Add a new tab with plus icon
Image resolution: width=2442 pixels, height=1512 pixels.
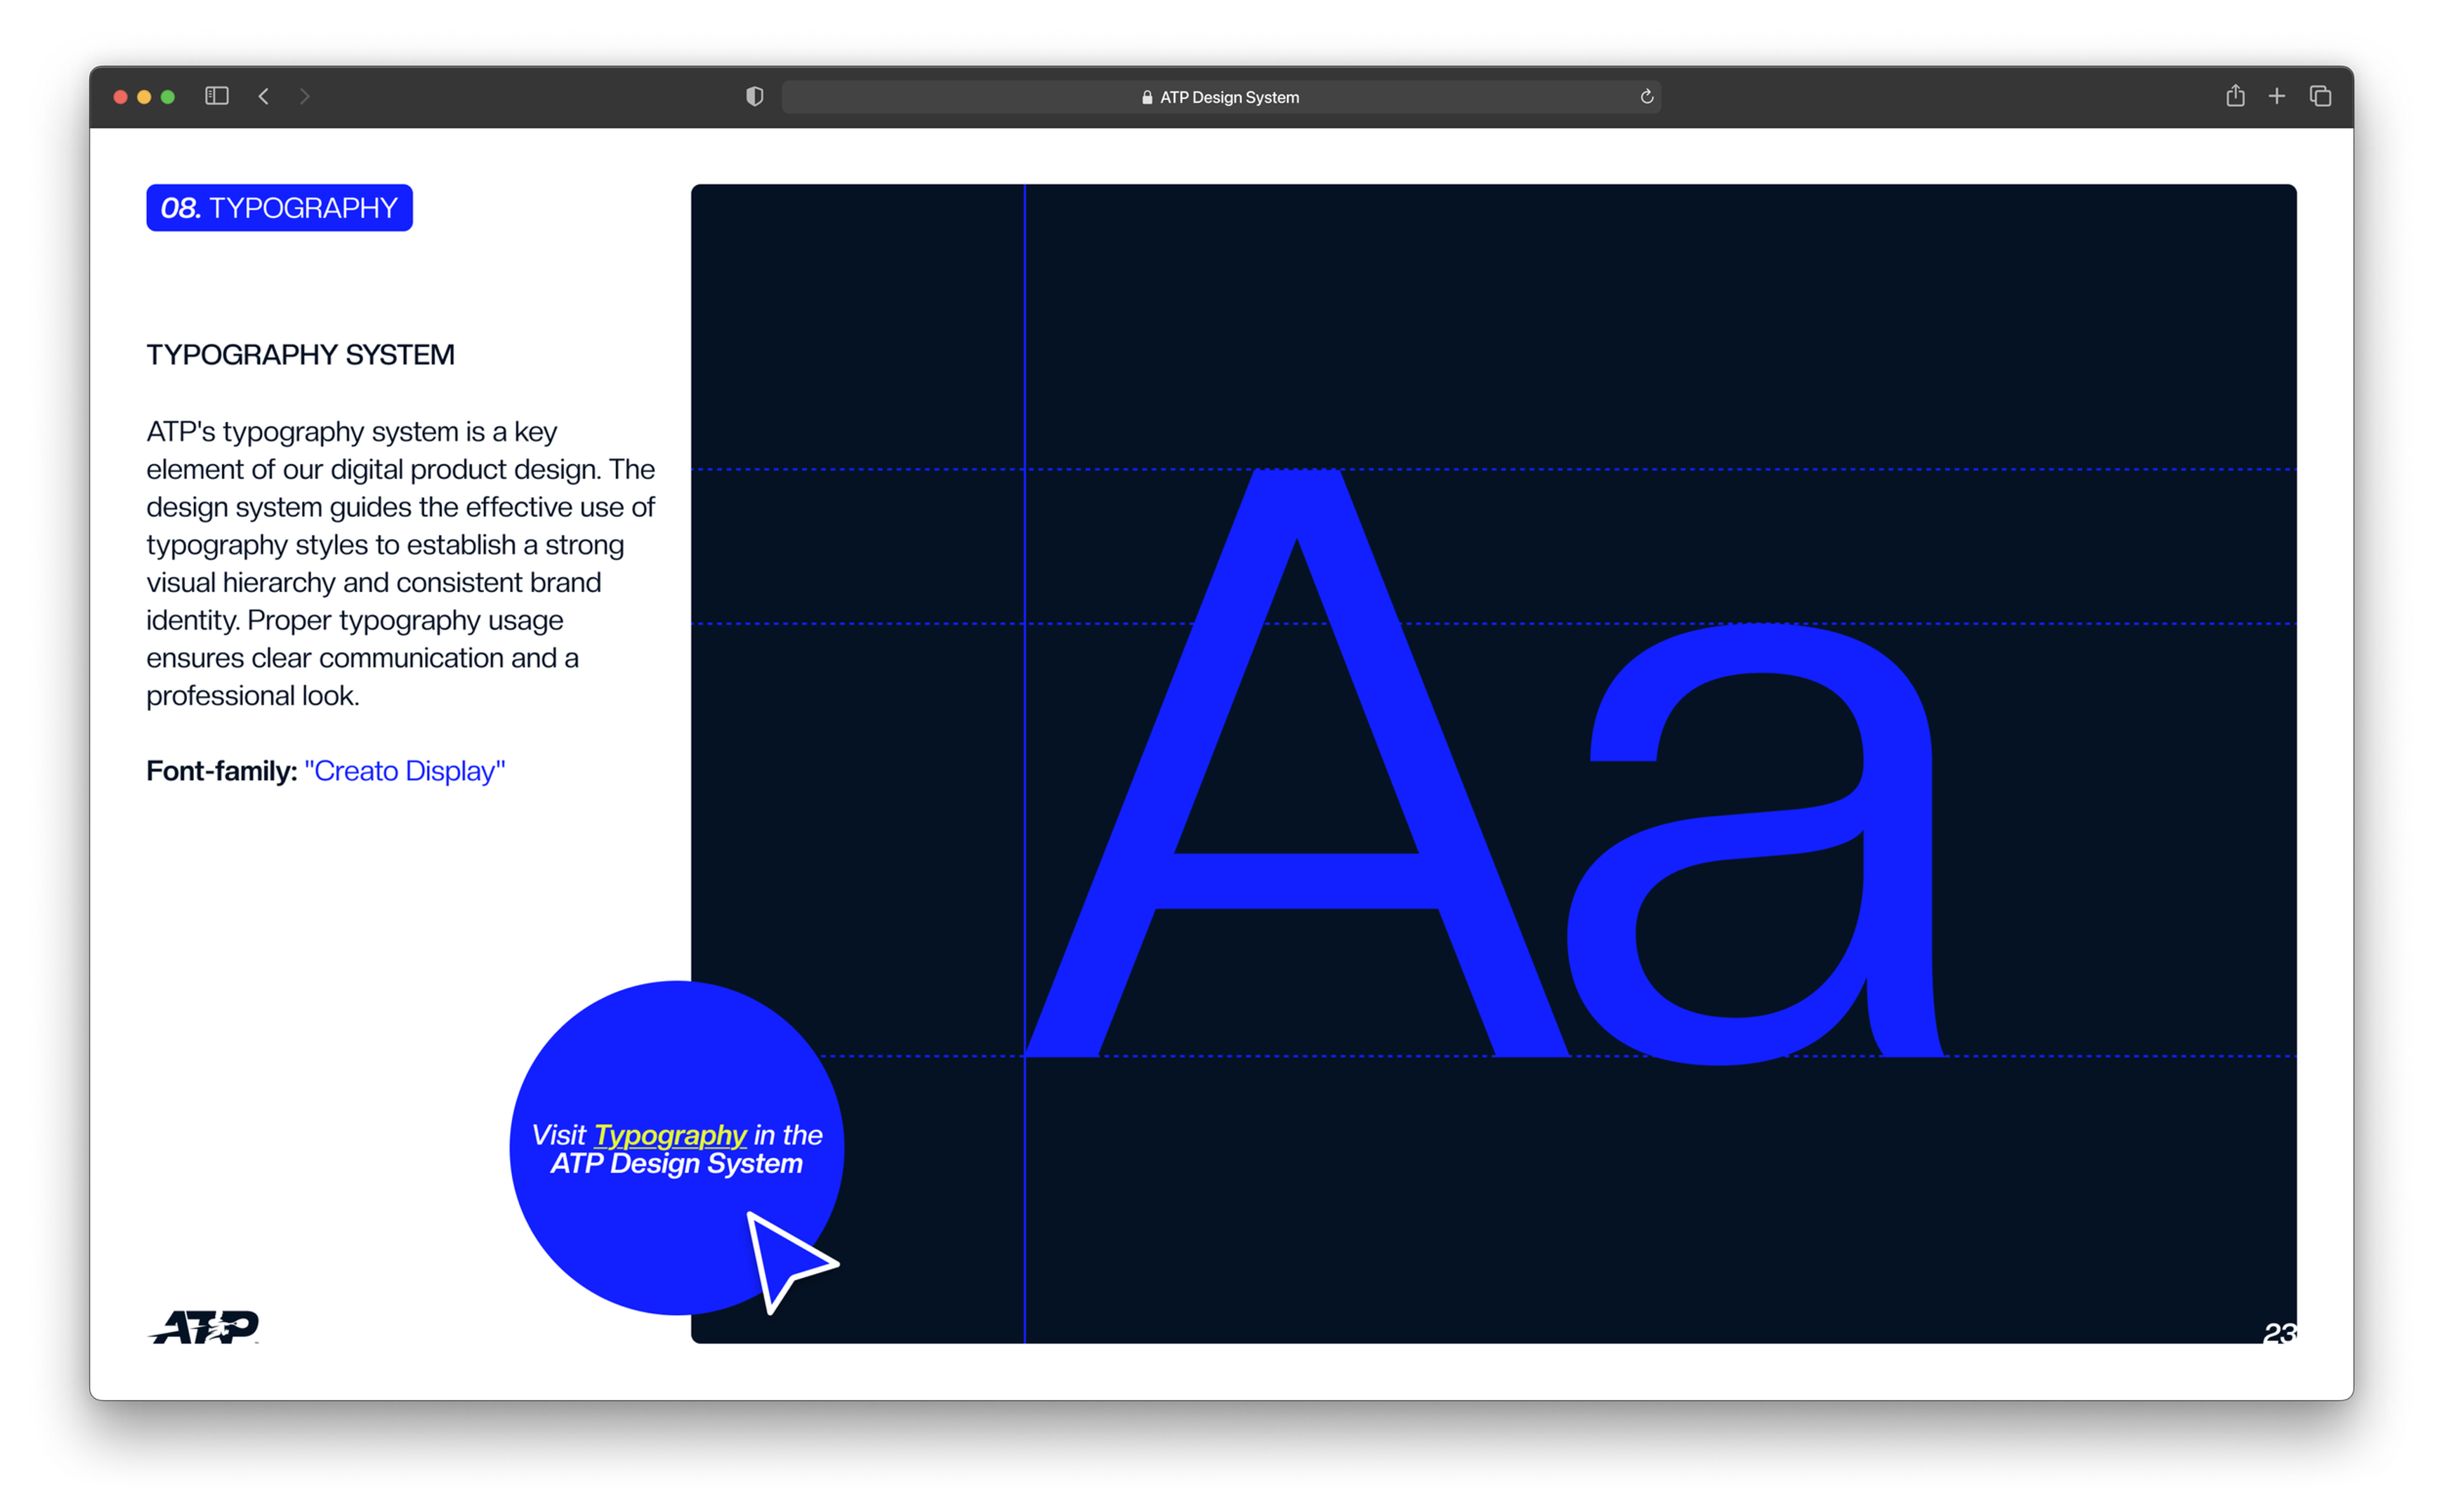pos(2277,96)
